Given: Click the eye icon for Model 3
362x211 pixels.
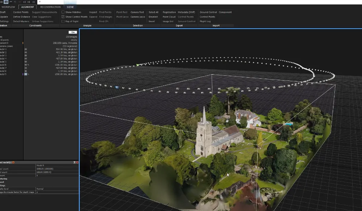Looking at the screenshot, I should click(x=26, y=55).
